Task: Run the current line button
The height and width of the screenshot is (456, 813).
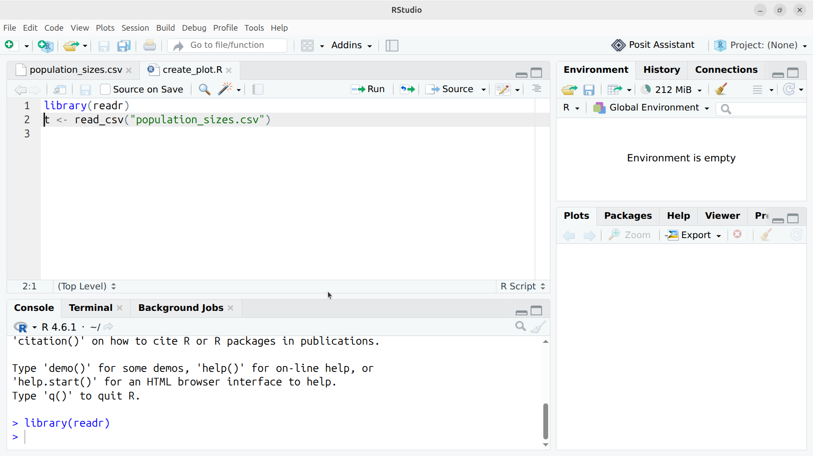Action: [x=368, y=89]
